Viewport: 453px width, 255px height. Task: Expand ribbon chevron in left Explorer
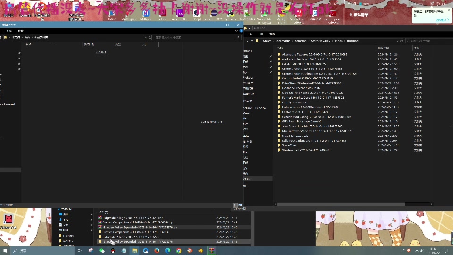coord(236,31)
